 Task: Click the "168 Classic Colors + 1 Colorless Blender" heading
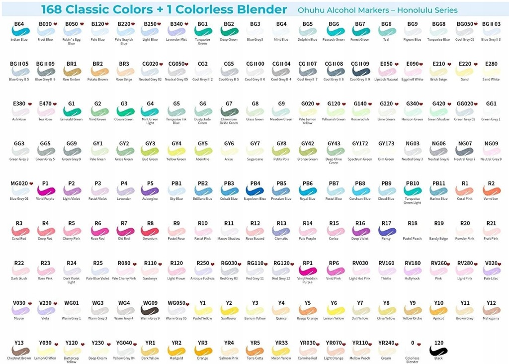click(x=164, y=9)
